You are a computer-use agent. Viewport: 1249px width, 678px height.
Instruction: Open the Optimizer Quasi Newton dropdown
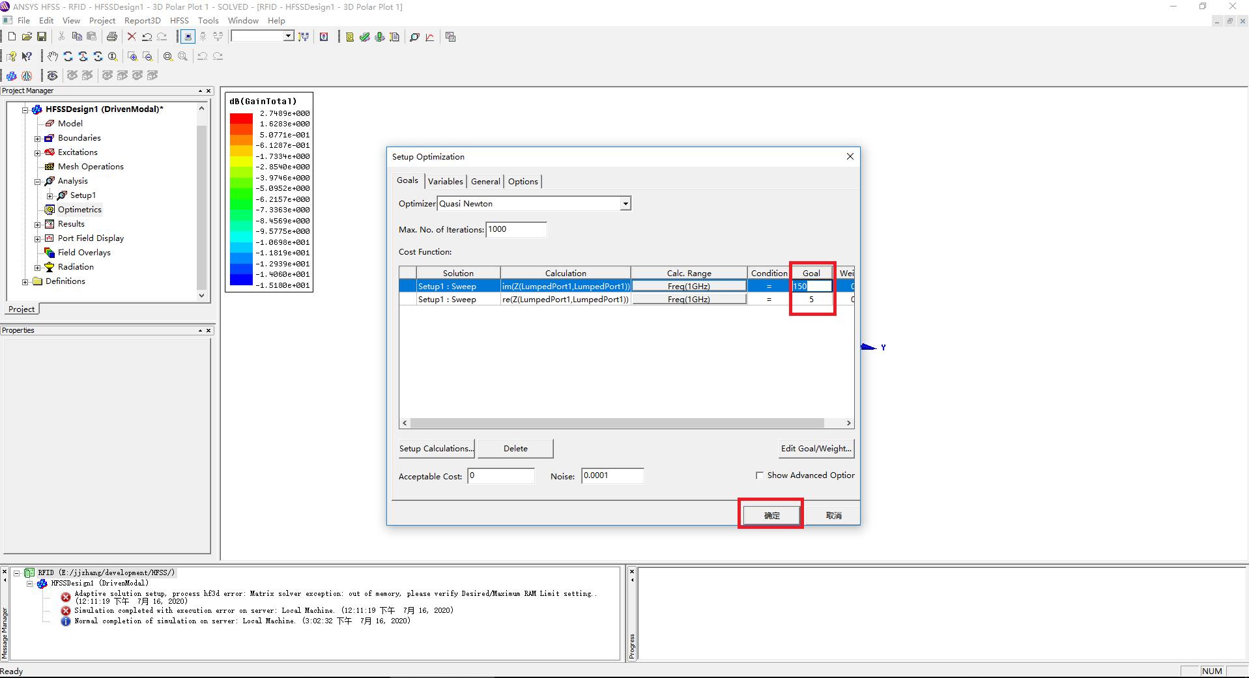[625, 204]
